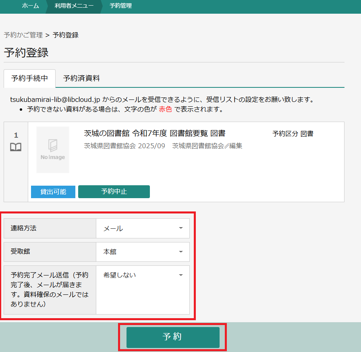
Task: Click the 予約区分 図書 label
Action: [293, 134]
